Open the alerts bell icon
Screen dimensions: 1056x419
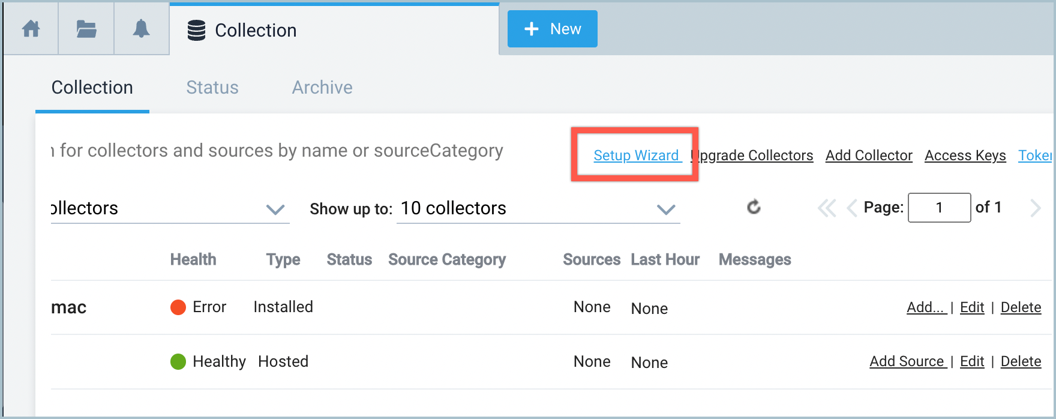point(141,29)
